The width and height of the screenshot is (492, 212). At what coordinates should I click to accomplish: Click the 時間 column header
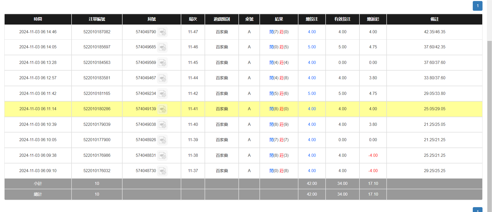point(38,19)
